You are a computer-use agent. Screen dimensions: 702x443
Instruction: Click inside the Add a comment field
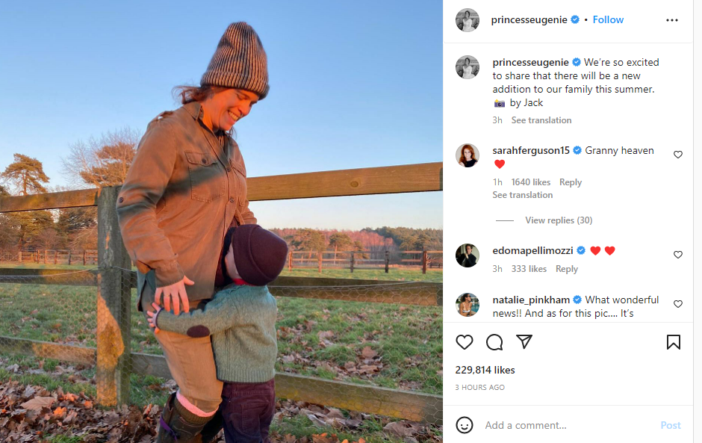pyautogui.click(x=538, y=425)
